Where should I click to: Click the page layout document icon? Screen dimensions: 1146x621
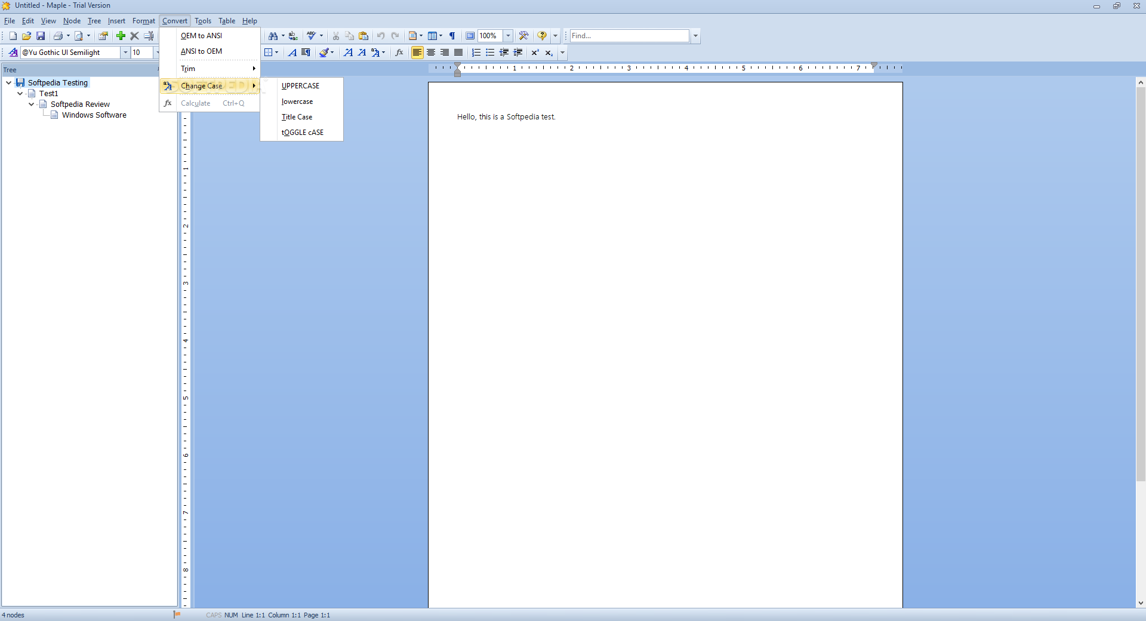pyautogui.click(x=412, y=36)
